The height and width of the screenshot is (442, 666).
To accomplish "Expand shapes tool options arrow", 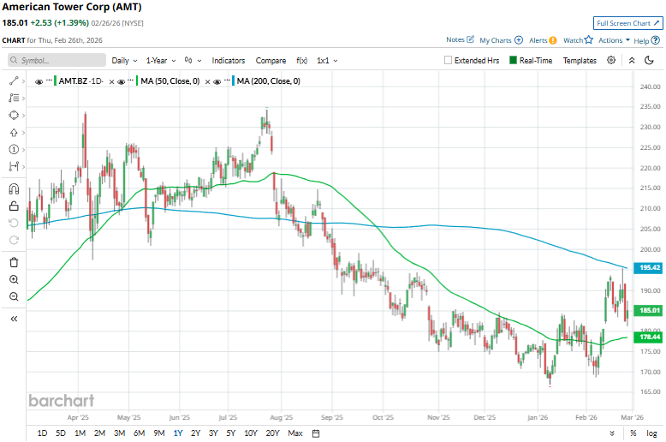I will [x=23, y=116].
